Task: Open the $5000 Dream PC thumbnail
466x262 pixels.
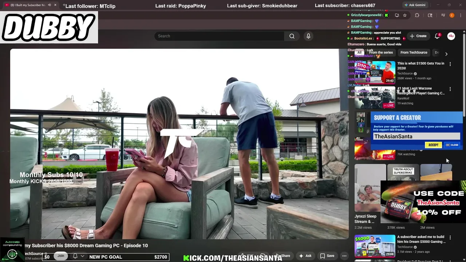Action: (x=375, y=246)
